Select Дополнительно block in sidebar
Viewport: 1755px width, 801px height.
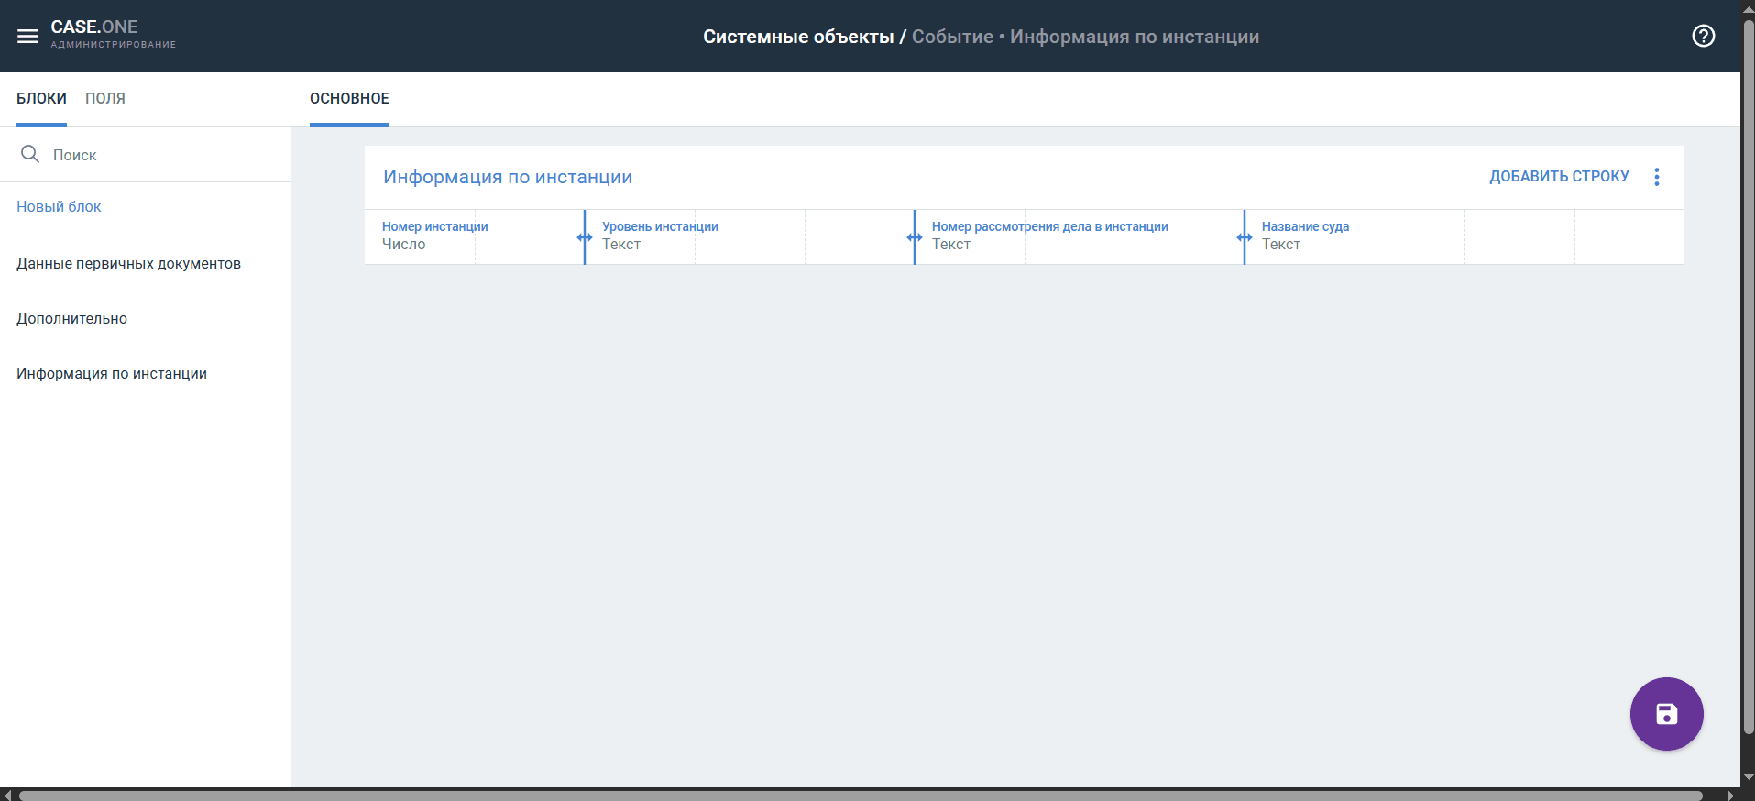[71, 318]
